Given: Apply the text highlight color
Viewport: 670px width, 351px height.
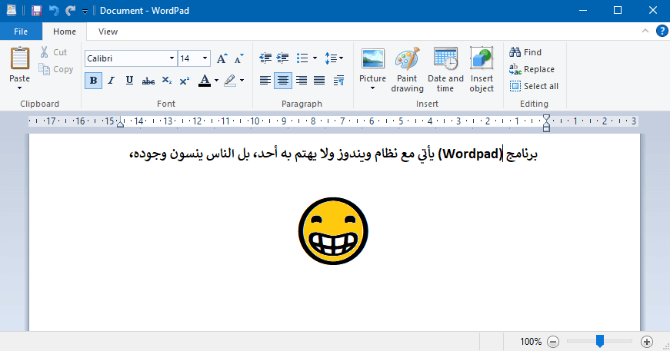Looking at the screenshot, I should (230, 81).
